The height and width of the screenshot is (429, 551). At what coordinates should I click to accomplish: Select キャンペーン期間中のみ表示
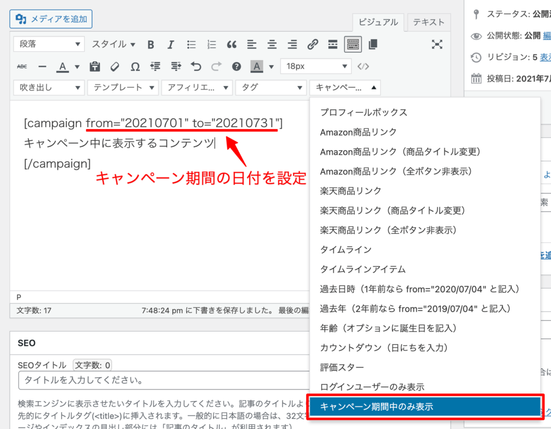(x=425, y=407)
